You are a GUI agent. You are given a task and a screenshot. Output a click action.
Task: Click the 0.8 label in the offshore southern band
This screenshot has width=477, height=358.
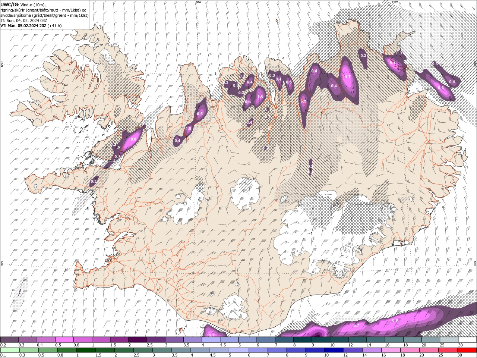click(x=395, y=320)
